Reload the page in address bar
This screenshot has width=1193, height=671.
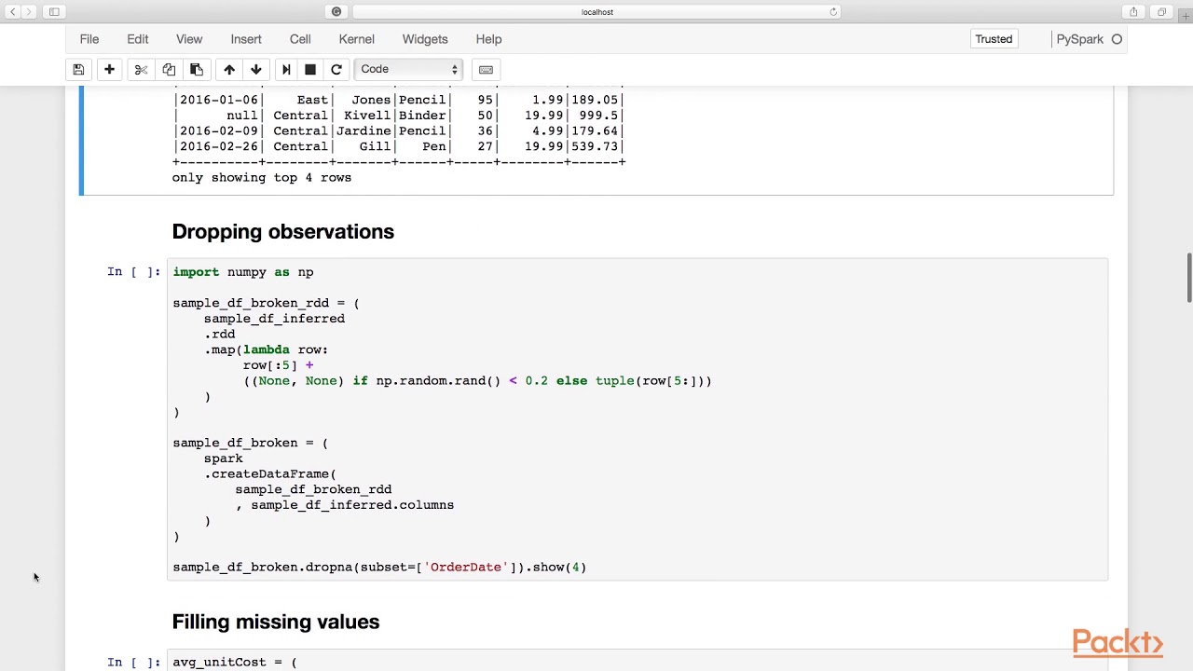833,12
